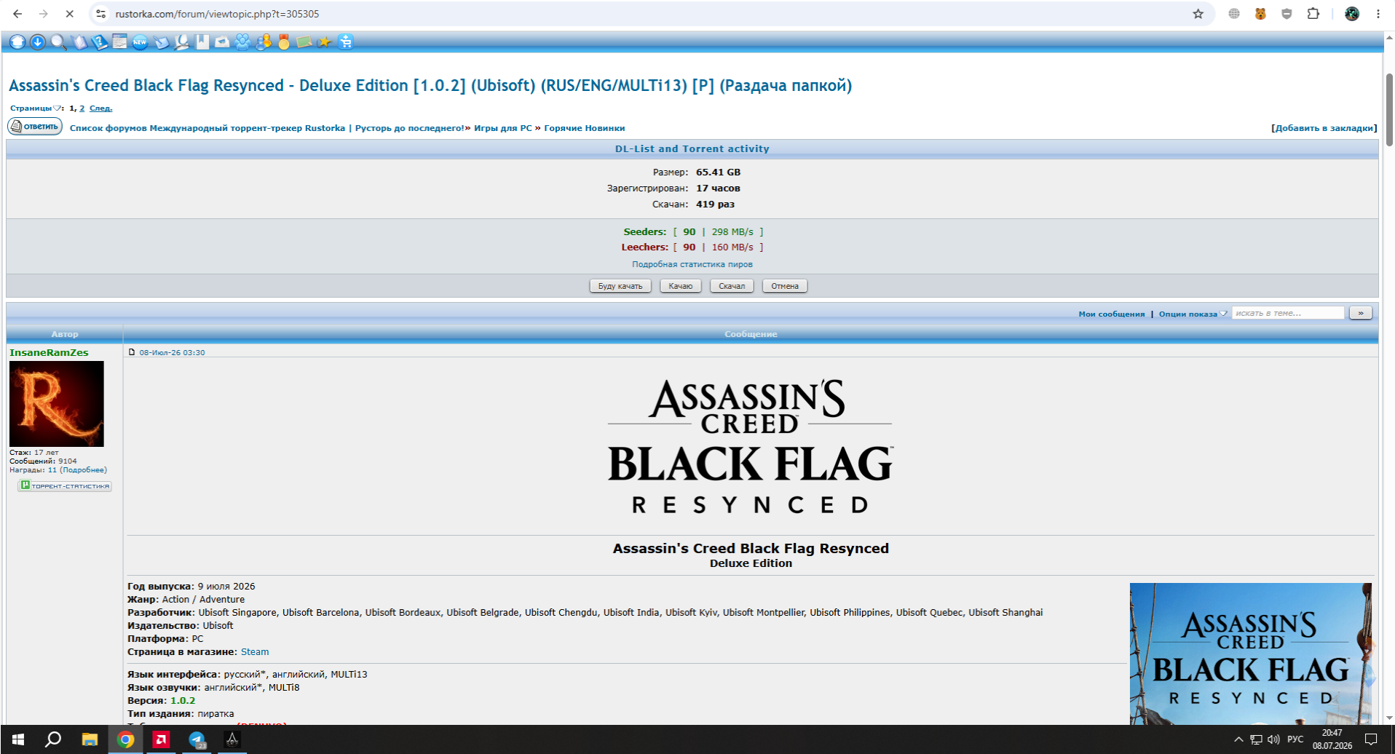Viewport: 1395px width, 754px height.
Task: Click the topic title heading link
Action: 430,85
